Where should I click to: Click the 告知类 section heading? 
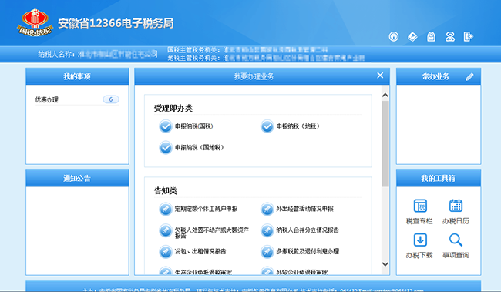pyautogui.click(x=166, y=191)
